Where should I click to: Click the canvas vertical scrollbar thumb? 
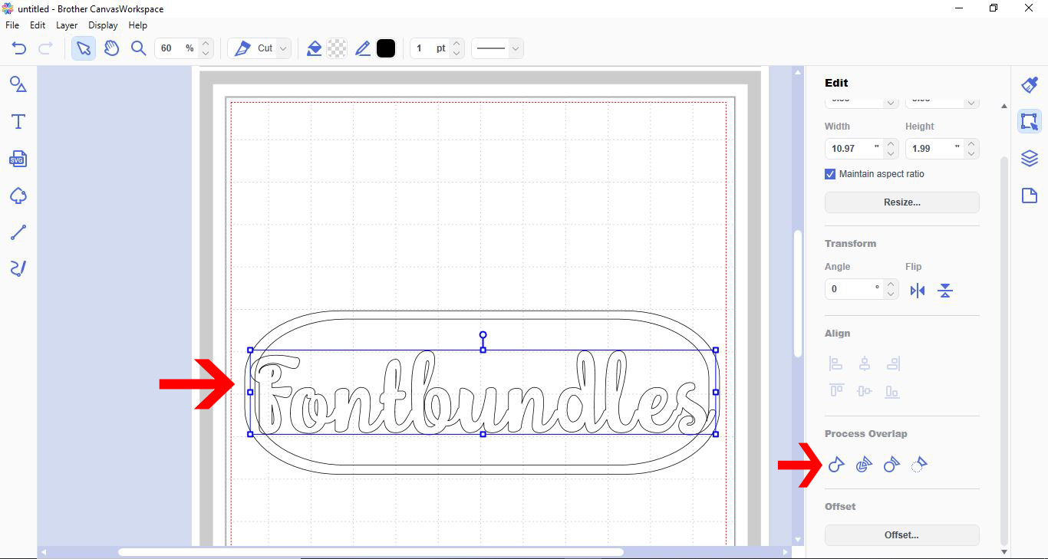[x=797, y=293]
